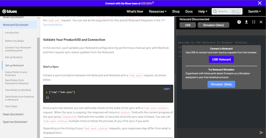Open Sparrow Quickstart in sidebar
Screen dimensions: 266x138
pyautogui.click(x=15, y=122)
